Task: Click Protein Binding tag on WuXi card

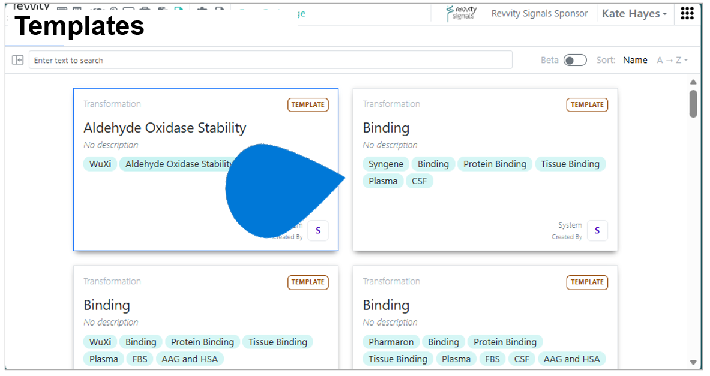Action: pyautogui.click(x=202, y=342)
